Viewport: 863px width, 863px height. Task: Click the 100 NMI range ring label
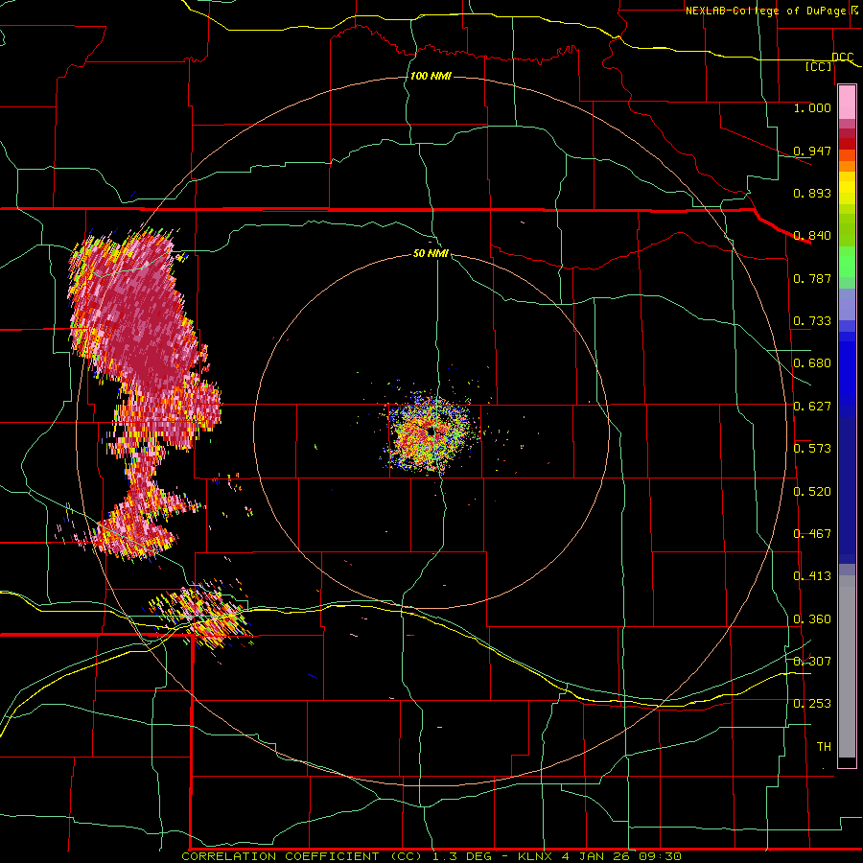(431, 76)
